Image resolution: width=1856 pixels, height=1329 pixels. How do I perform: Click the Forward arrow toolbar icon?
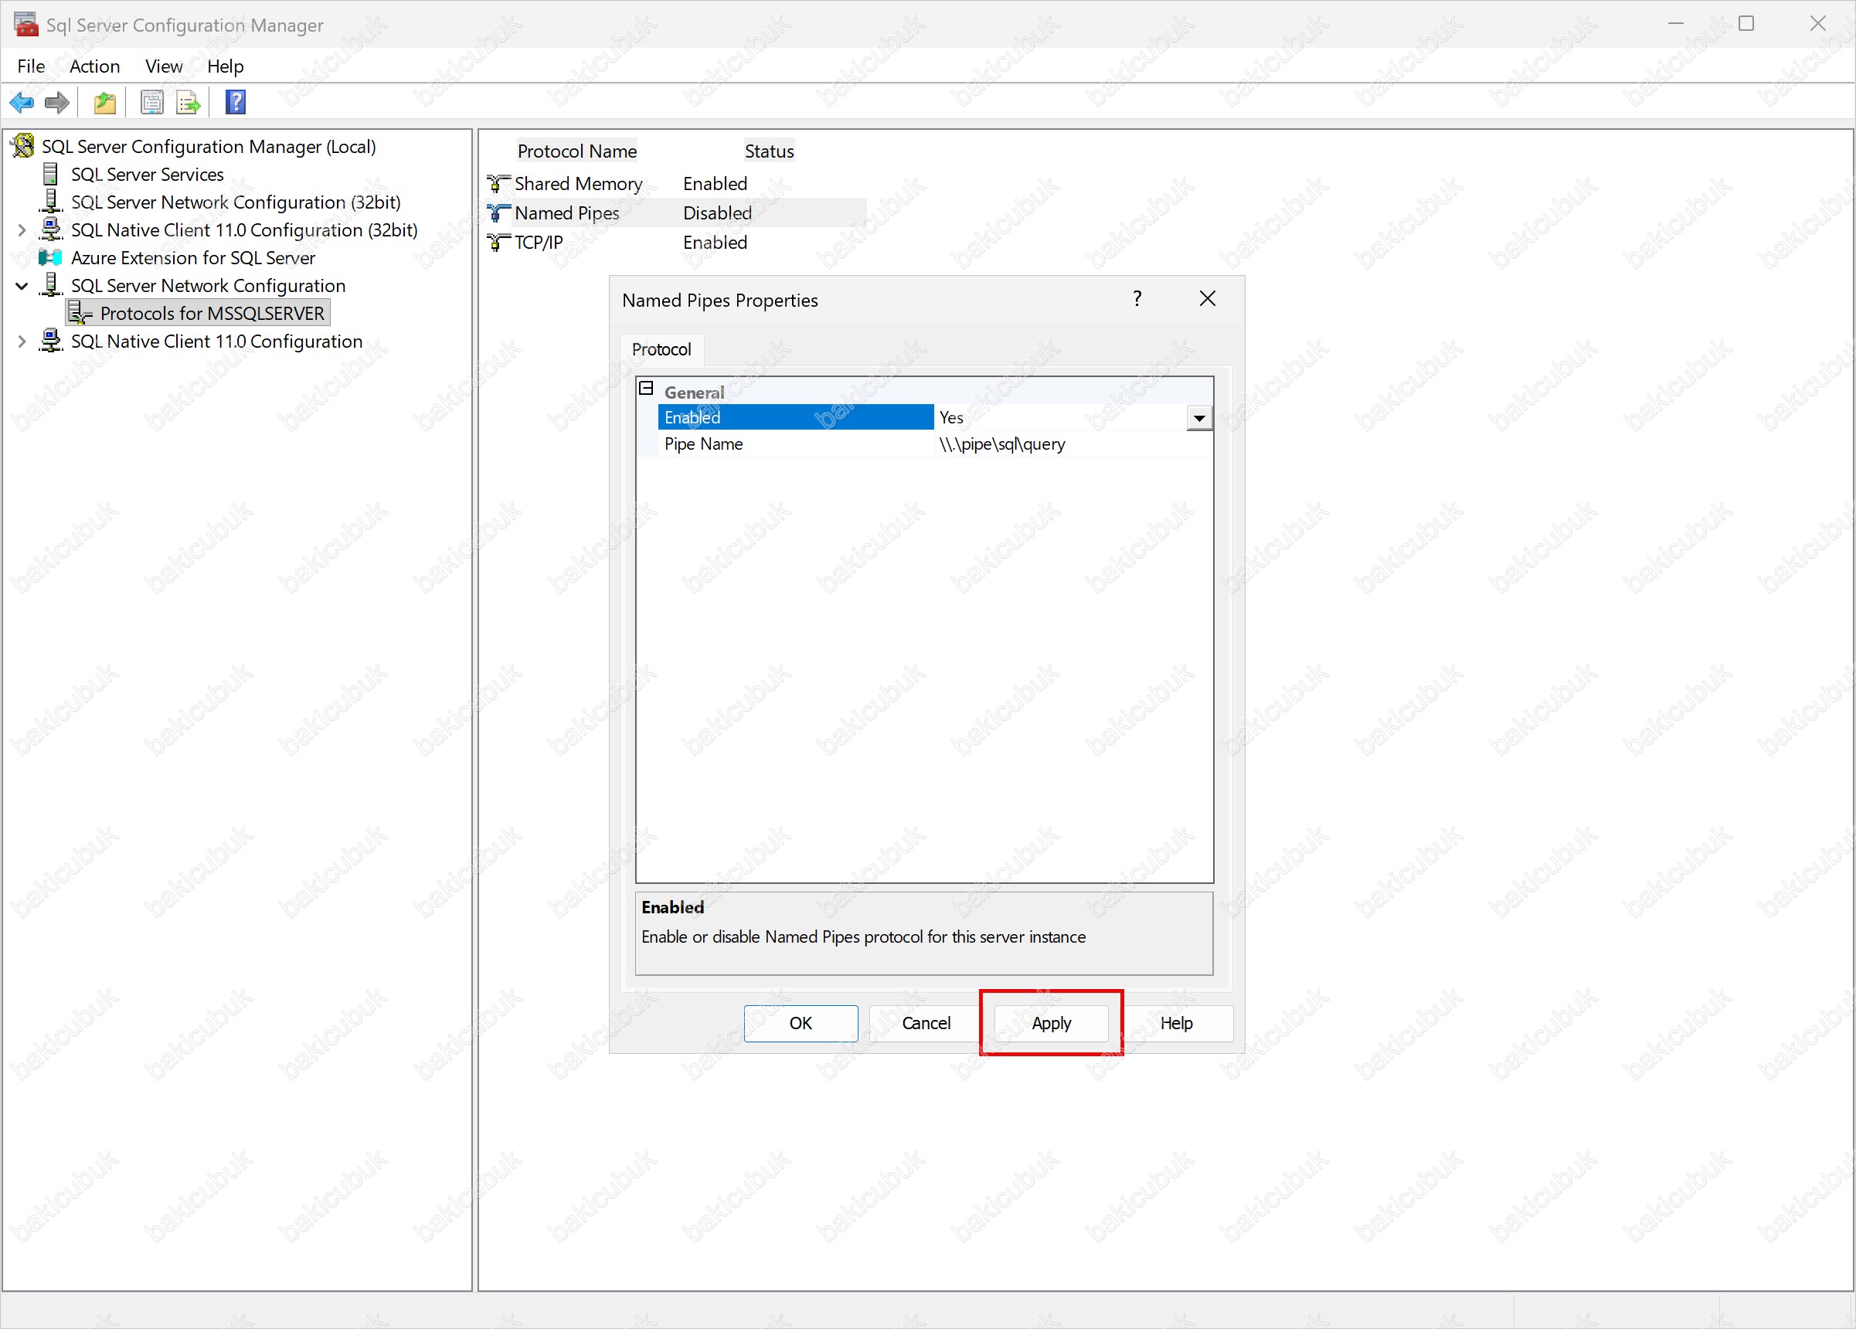click(x=56, y=102)
